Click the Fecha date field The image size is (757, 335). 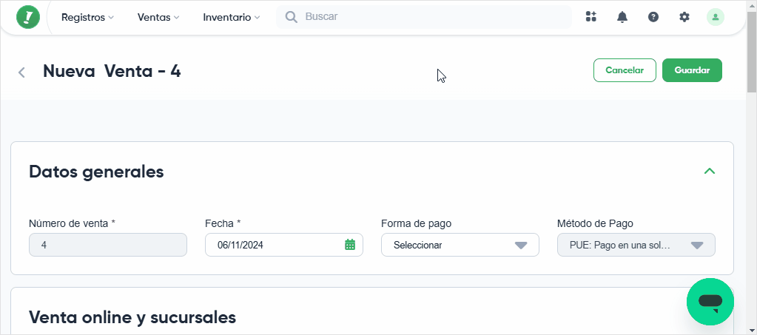(284, 245)
